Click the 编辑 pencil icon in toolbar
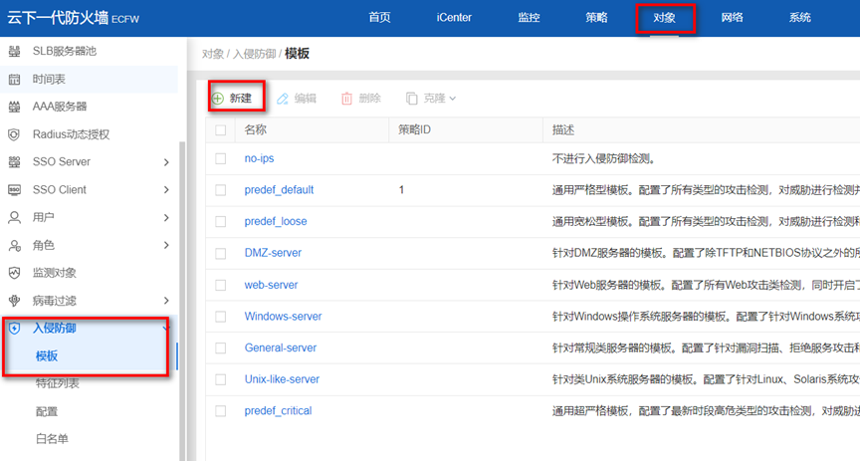The height and width of the screenshot is (461, 860). pos(283,99)
